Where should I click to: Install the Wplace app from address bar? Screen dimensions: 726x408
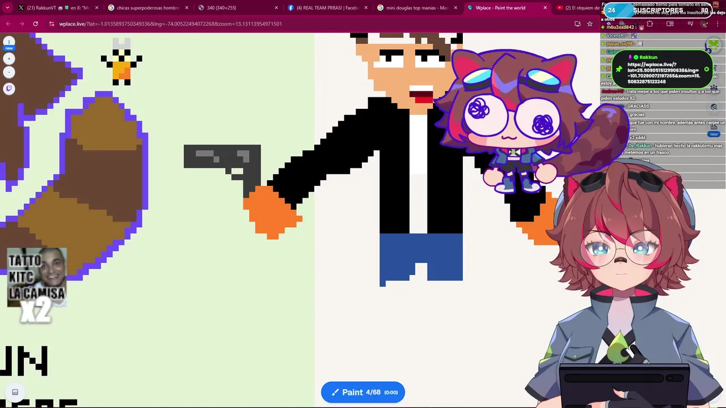[577, 24]
